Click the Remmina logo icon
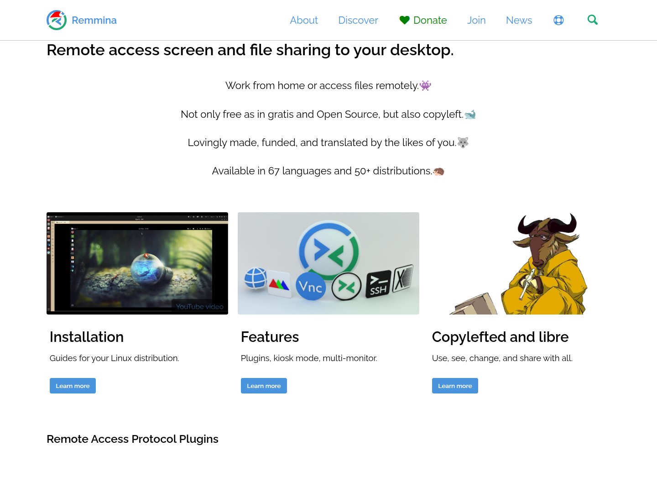 click(57, 20)
